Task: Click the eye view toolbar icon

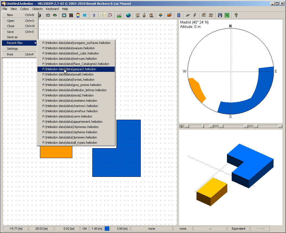Action: pos(55,15)
